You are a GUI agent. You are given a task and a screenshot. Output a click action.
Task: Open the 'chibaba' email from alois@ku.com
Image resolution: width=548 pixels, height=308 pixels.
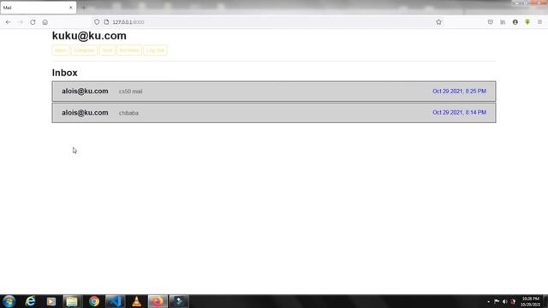coord(274,112)
